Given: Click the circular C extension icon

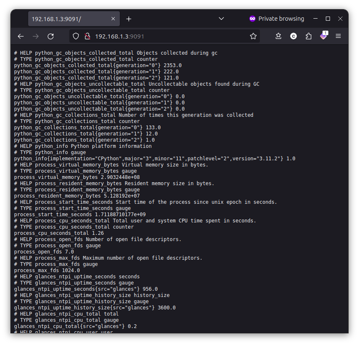Looking at the screenshot, I should pos(294,36).
